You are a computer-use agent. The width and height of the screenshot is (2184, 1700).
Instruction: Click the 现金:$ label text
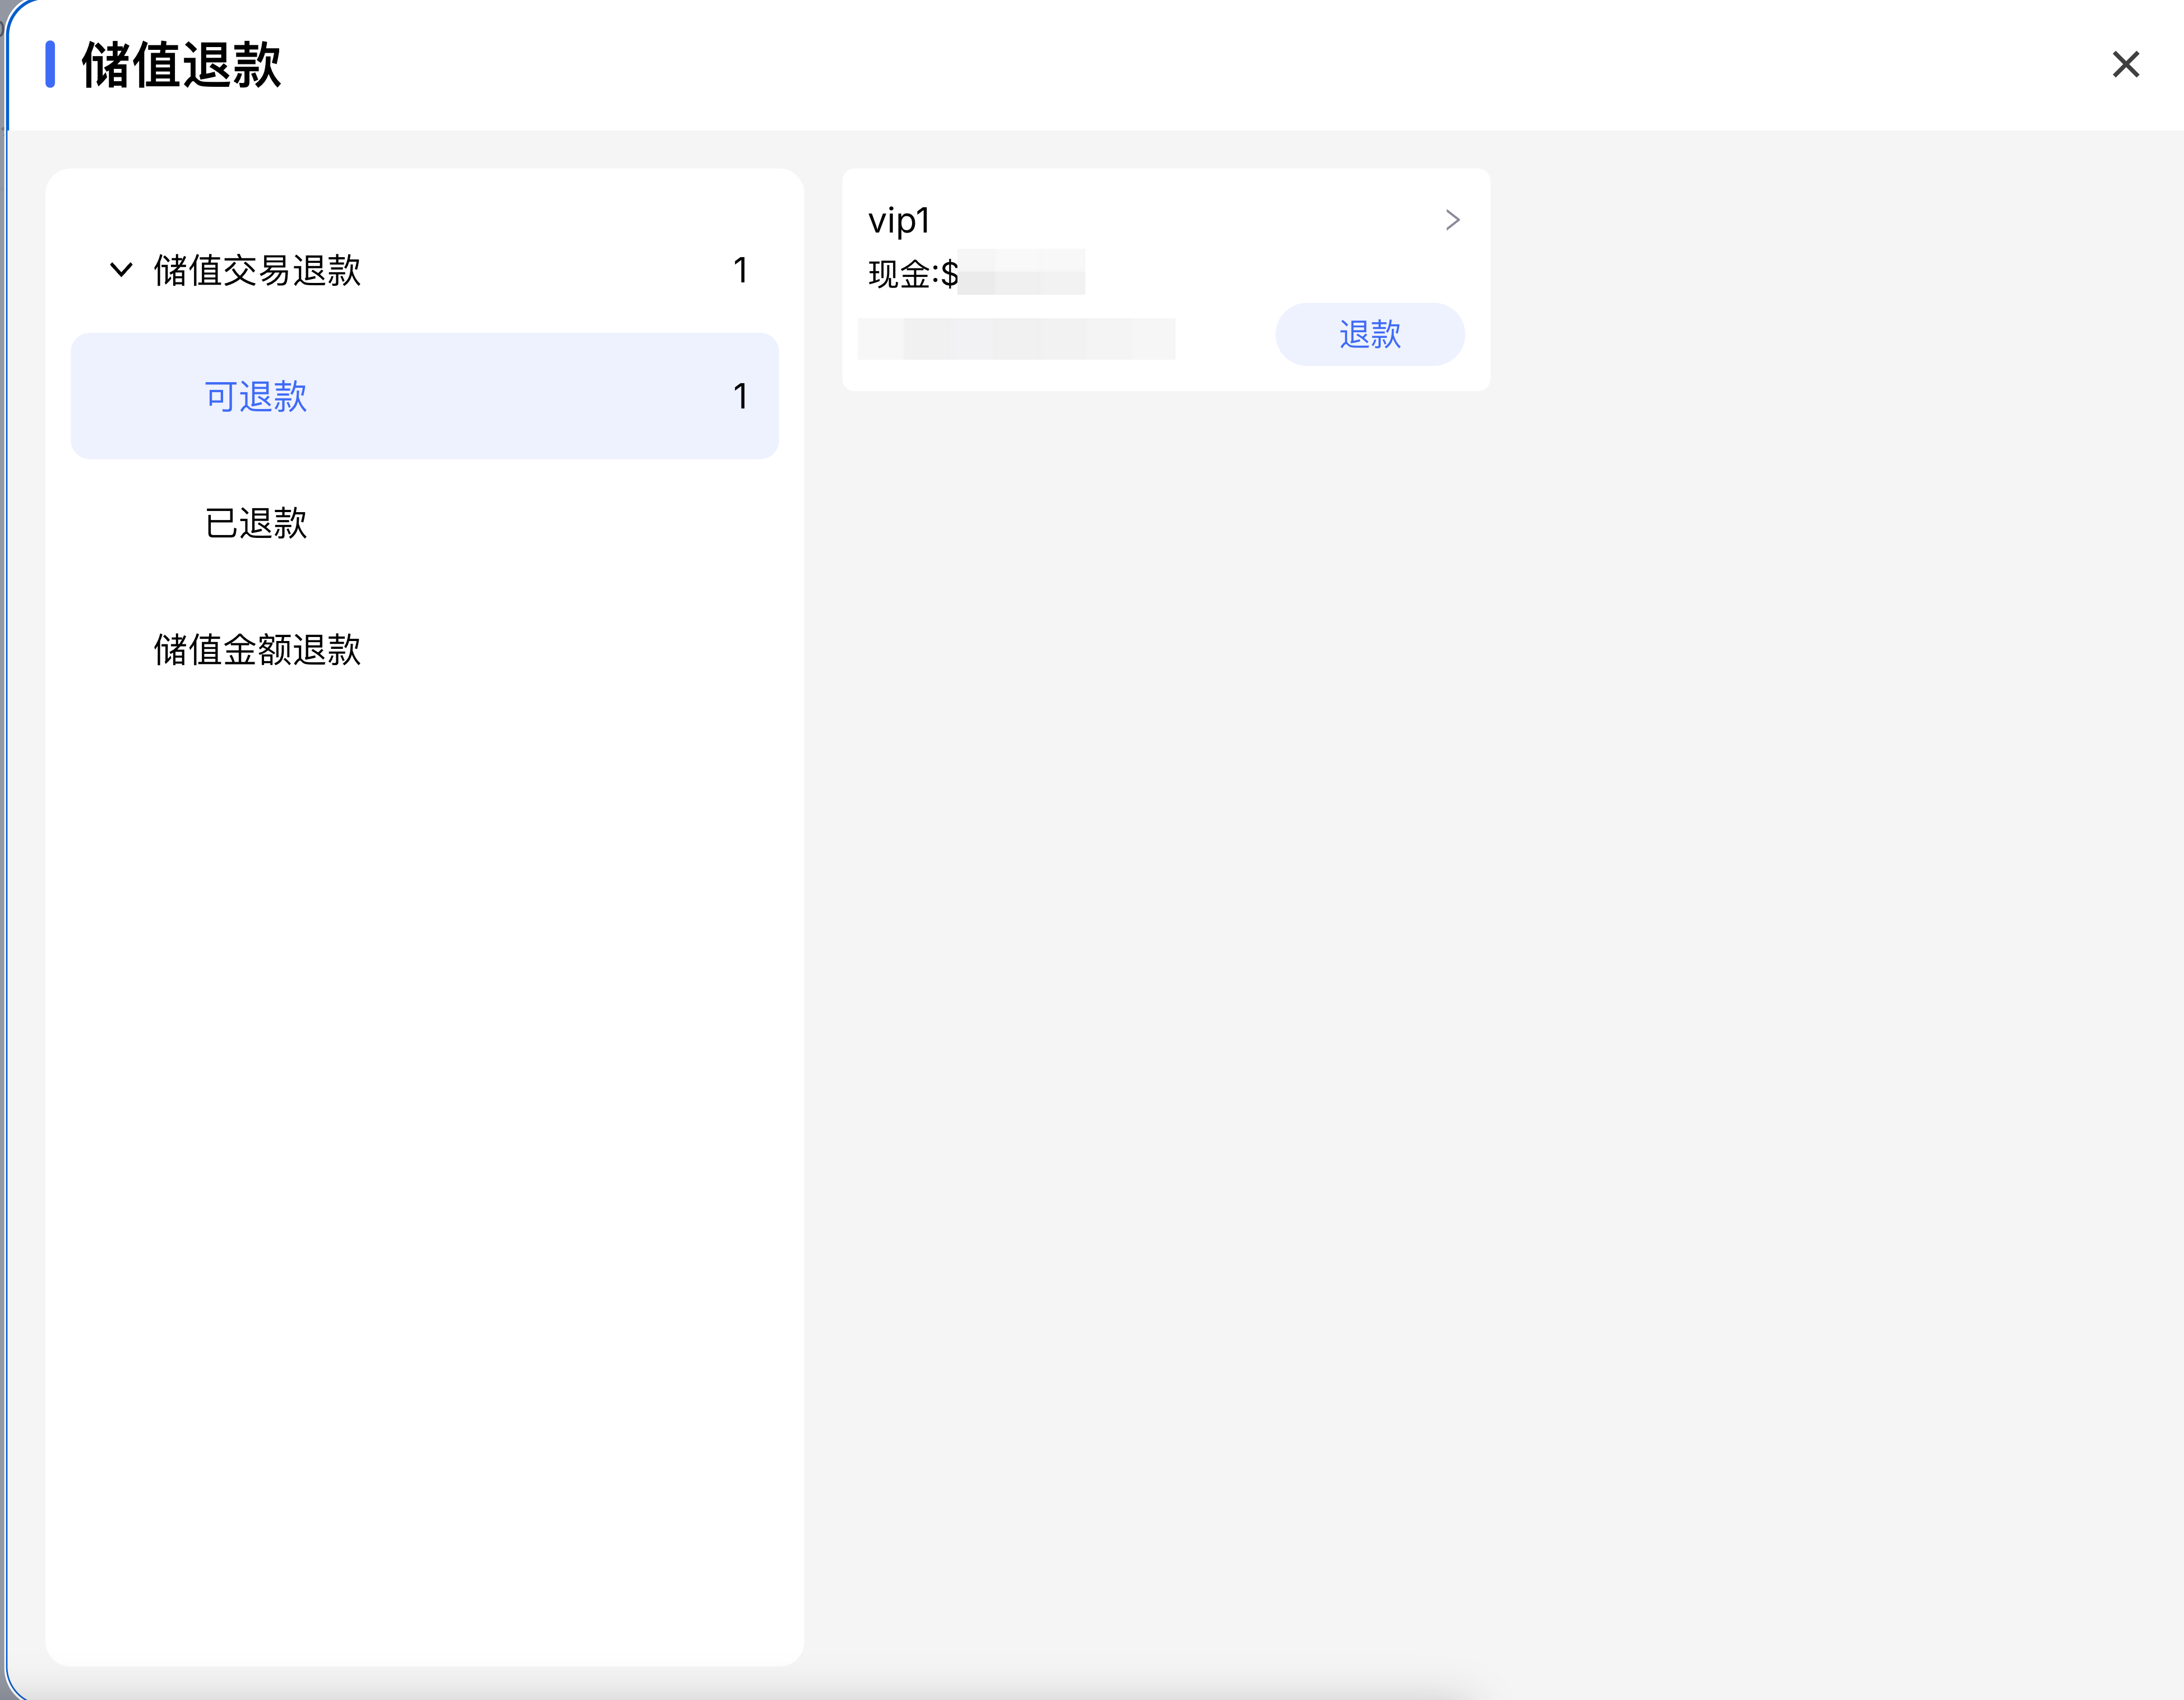[x=912, y=274]
